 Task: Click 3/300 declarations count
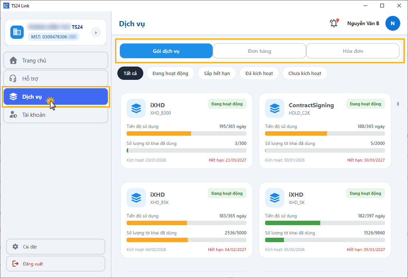(240, 143)
